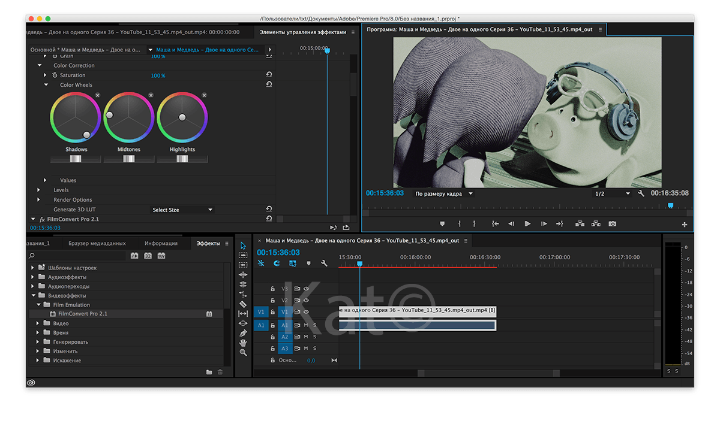Open timeline display settings wrench
Image resolution: width=720 pixels, height=424 pixels.
point(324,264)
